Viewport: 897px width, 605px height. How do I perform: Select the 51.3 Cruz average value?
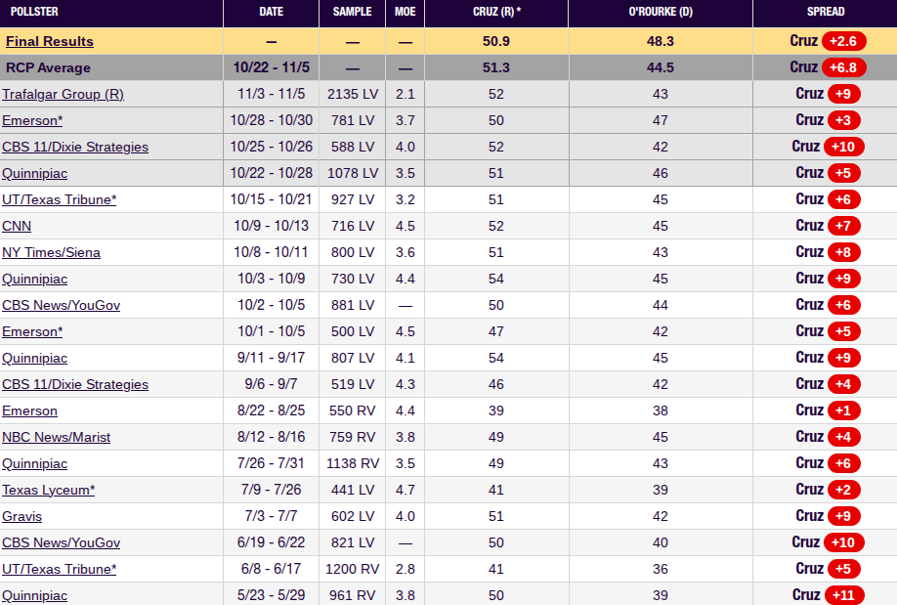[496, 67]
